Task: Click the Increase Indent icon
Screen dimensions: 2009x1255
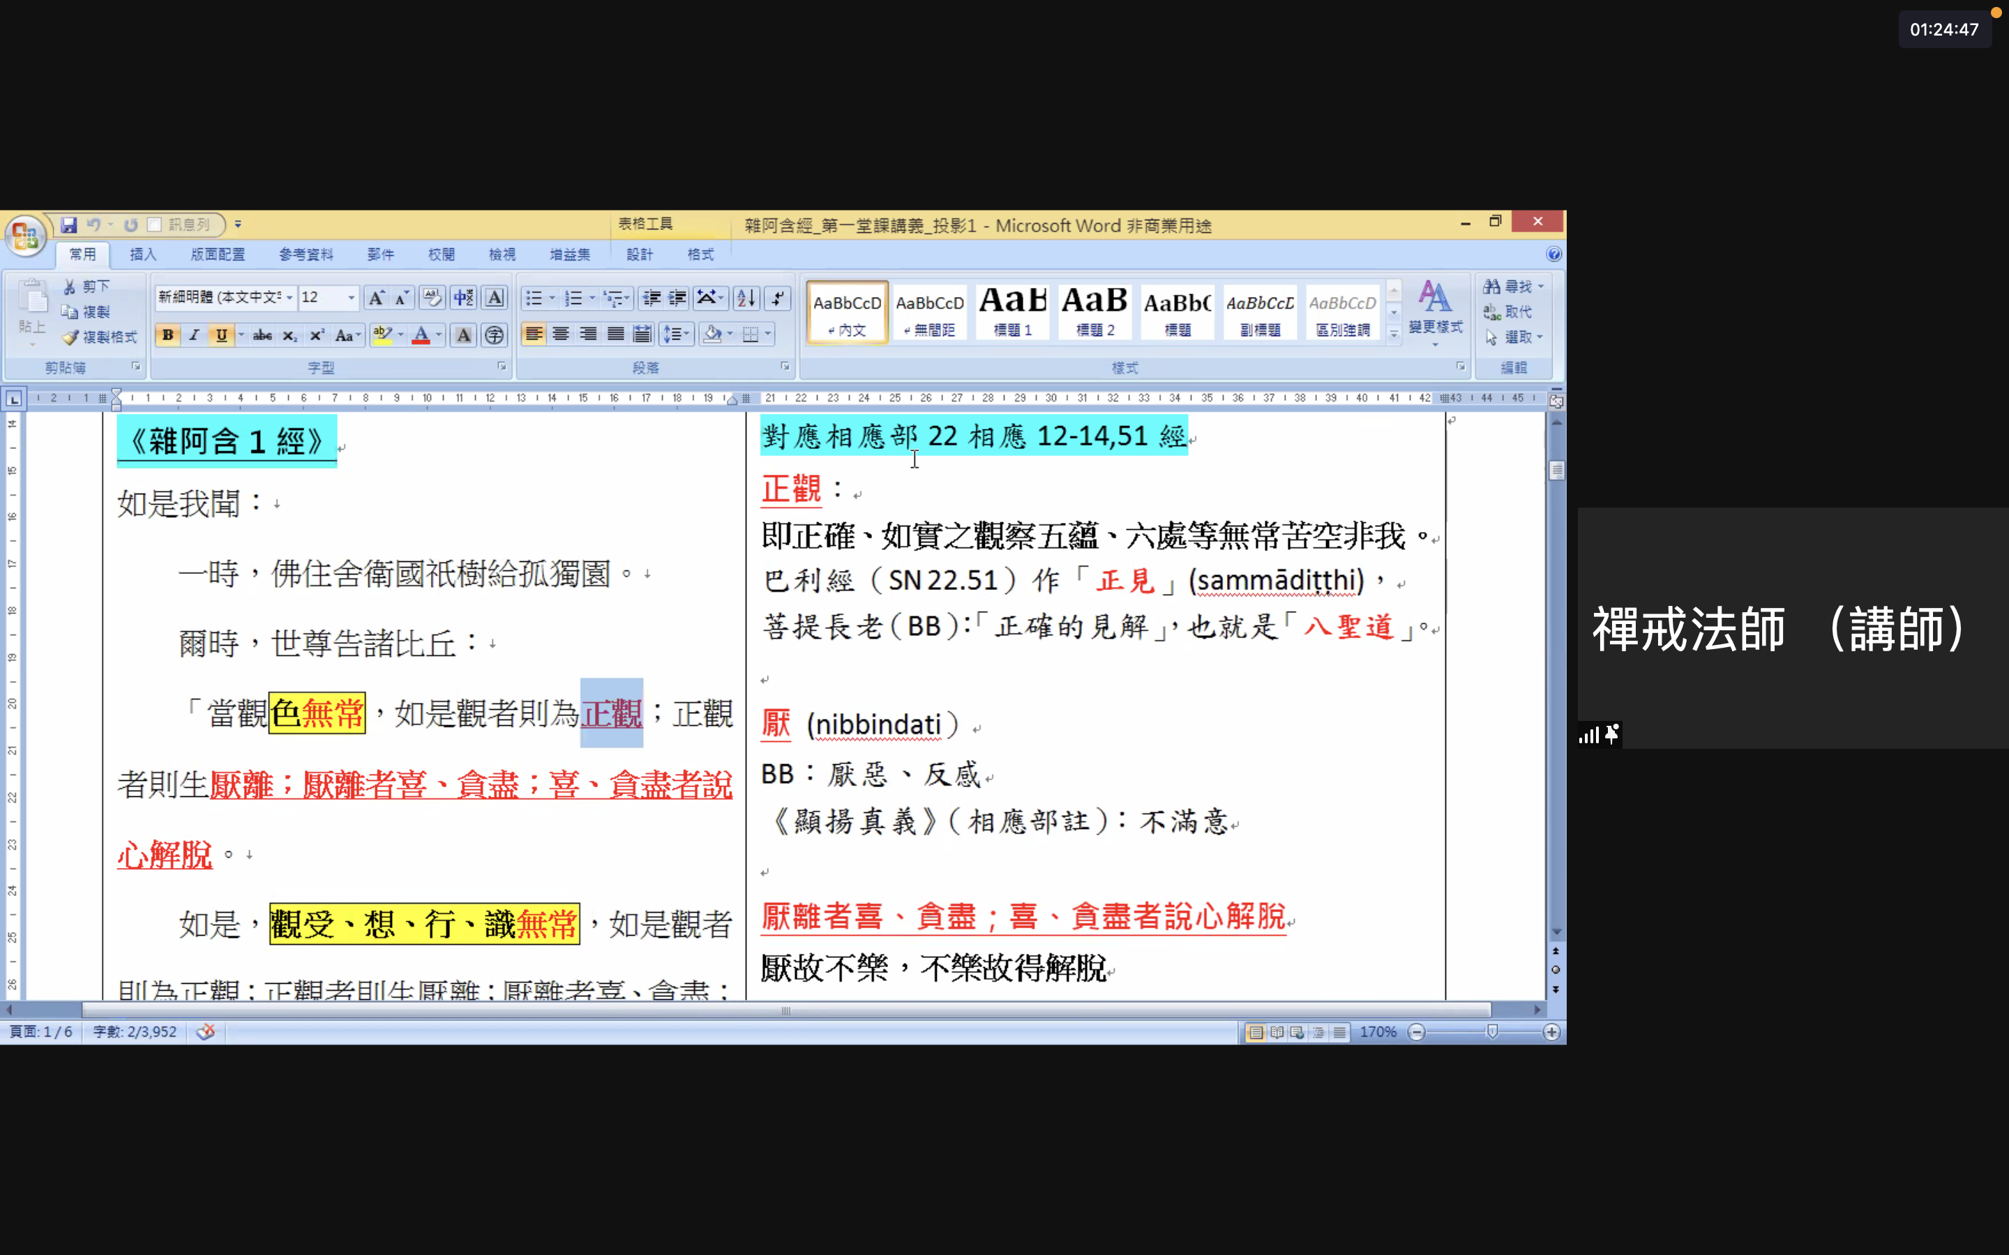Action: [678, 298]
